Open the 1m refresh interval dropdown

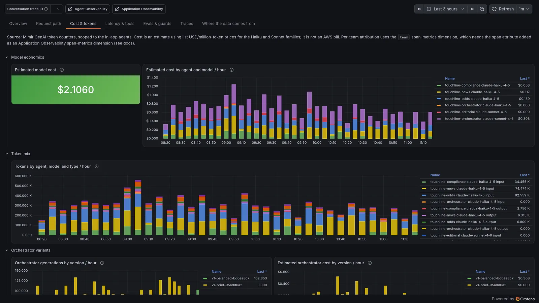coord(524,9)
